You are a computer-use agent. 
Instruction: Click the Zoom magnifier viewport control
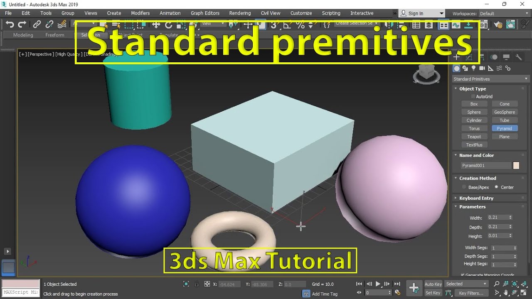pos(496,284)
